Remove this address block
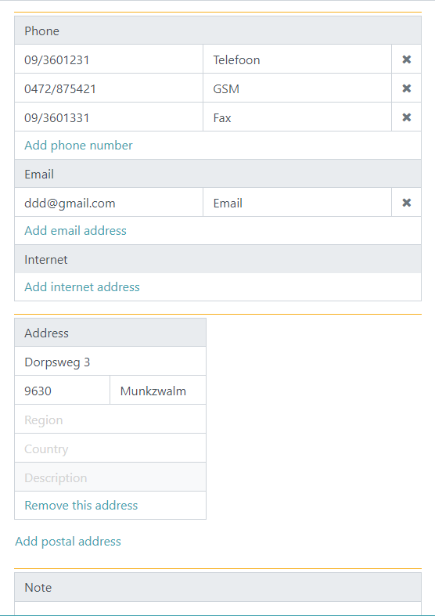Viewport: 435px width, 616px height. tap(81, 505)
